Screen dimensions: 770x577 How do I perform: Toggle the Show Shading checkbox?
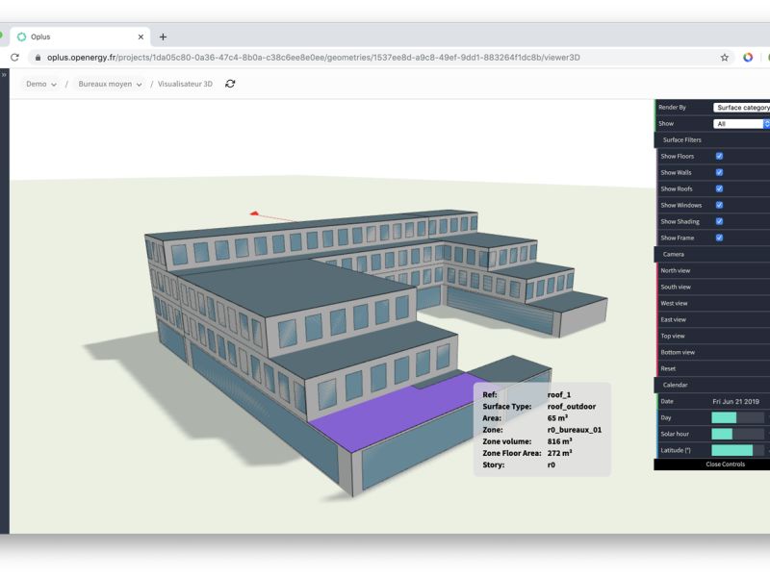click(x=719, y=221)
